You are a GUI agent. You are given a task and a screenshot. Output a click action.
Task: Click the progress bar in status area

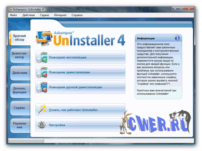[26, 141]
